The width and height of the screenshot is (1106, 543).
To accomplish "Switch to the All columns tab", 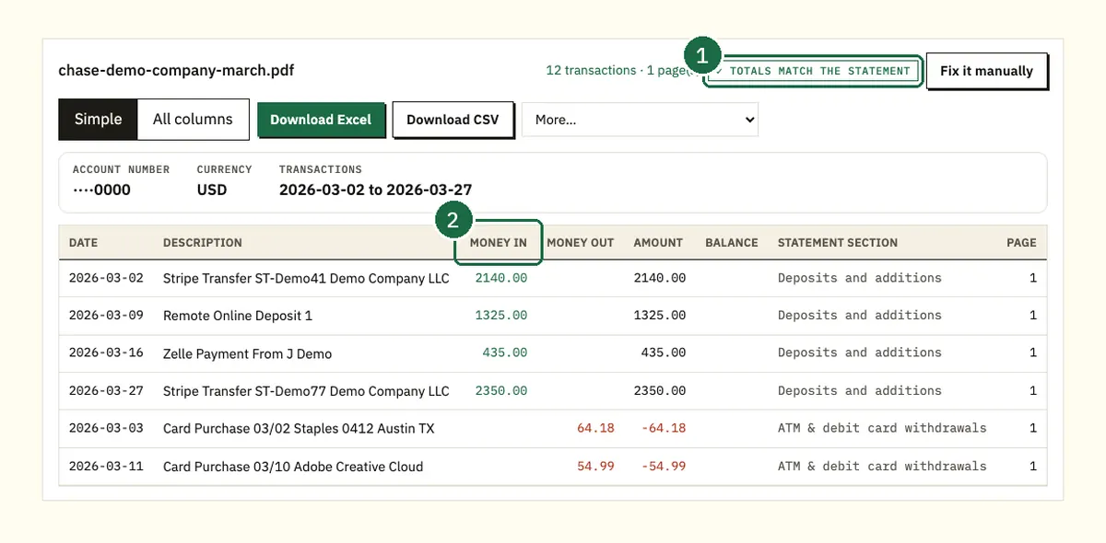I will [193, 120].
